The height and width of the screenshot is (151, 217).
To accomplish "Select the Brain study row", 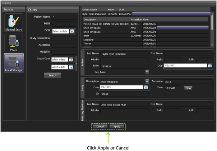I will click(x=104, y=36).
